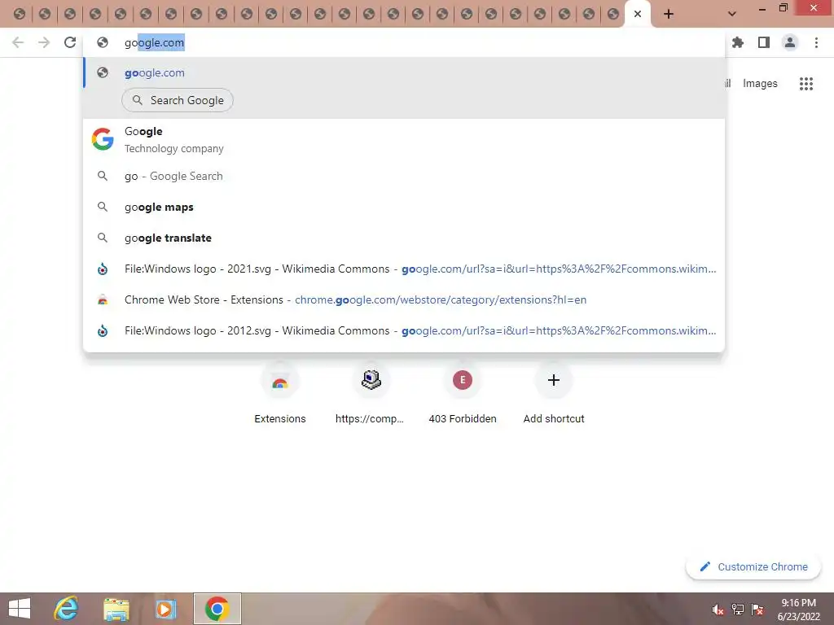Go forward to next page
Screen dimensions: 834x625
tap(44, 42)
